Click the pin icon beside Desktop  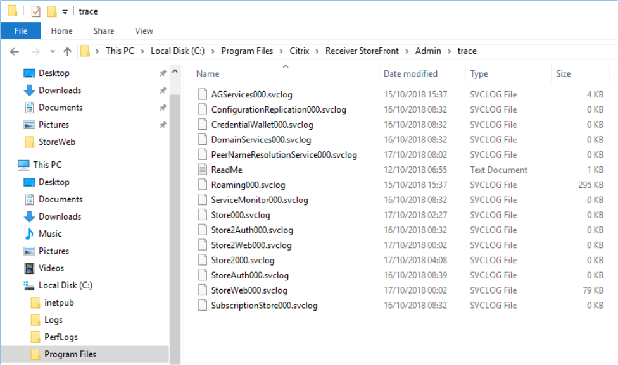point(163,72)
